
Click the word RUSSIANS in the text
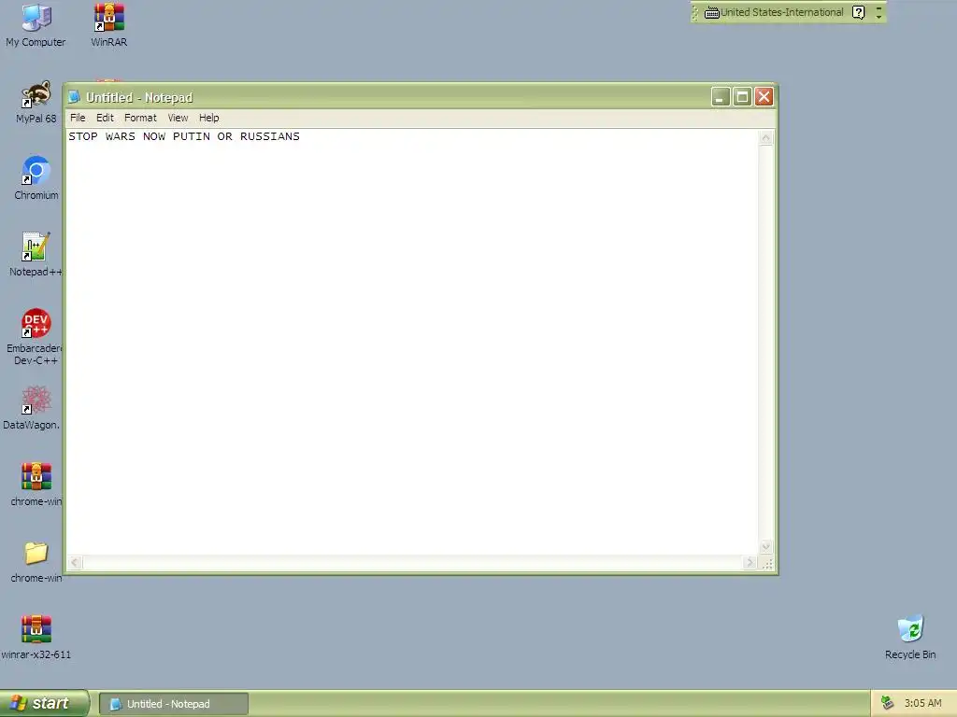click(x=270, y=136)
